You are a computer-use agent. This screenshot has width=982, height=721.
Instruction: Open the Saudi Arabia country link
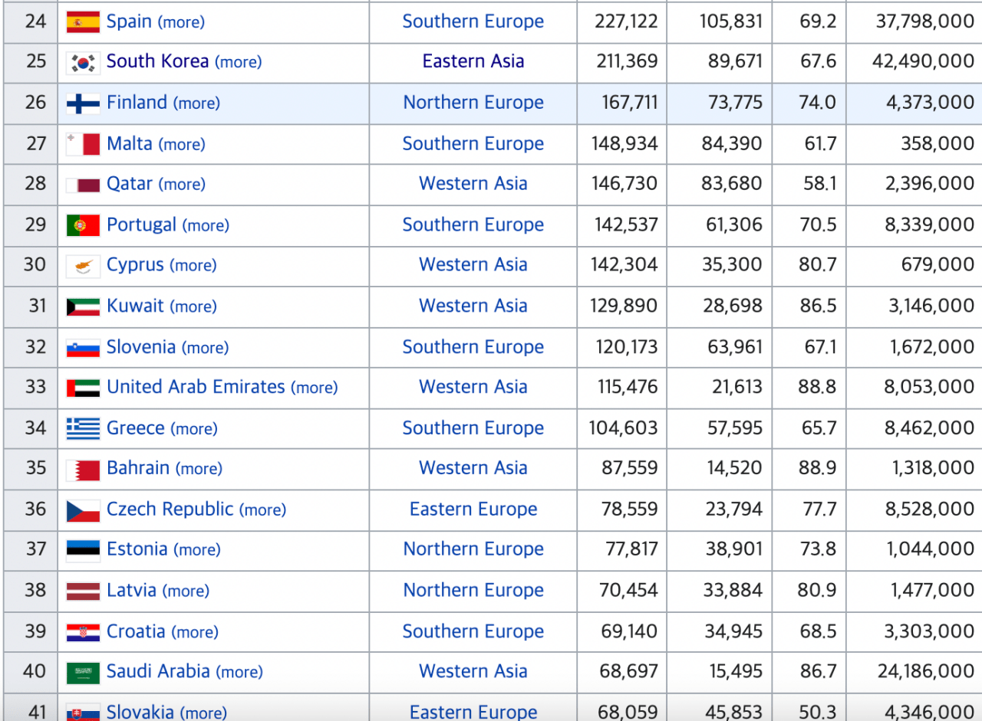coord(158,671)
